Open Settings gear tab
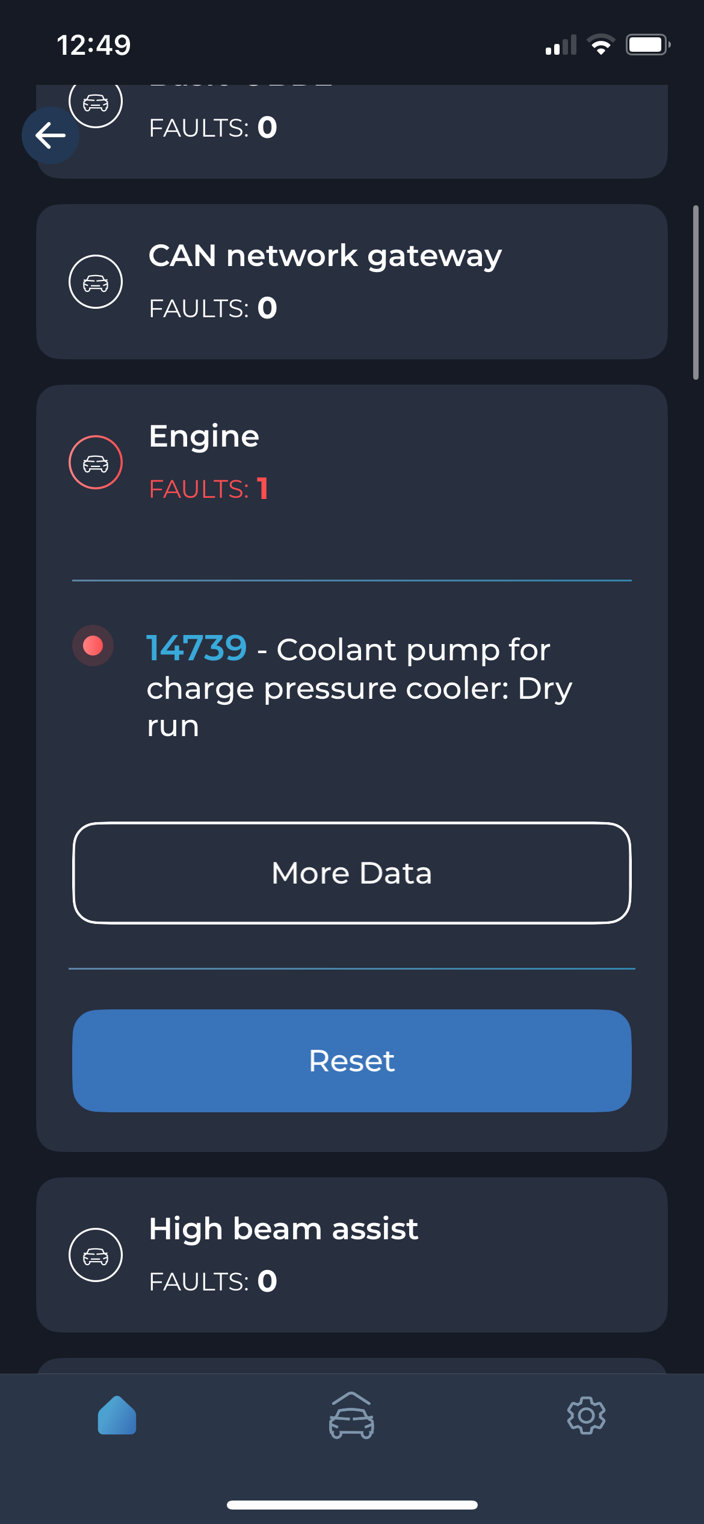704x1524 pixels. tap(586, 1415)
